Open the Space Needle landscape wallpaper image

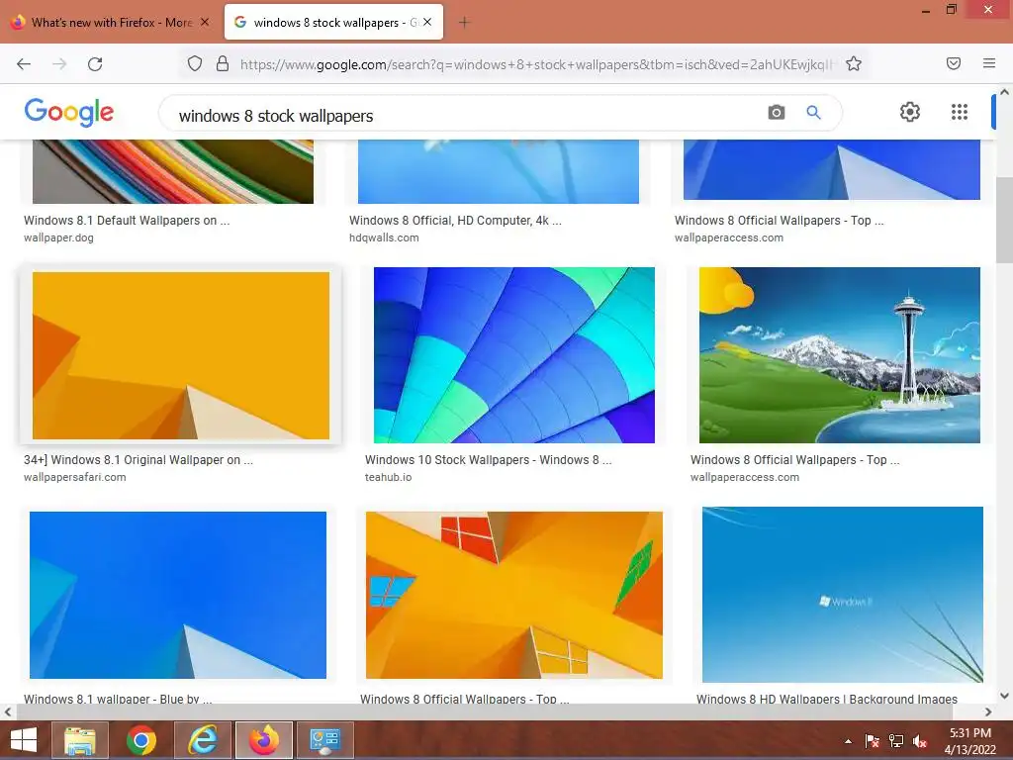click(839, 355)
